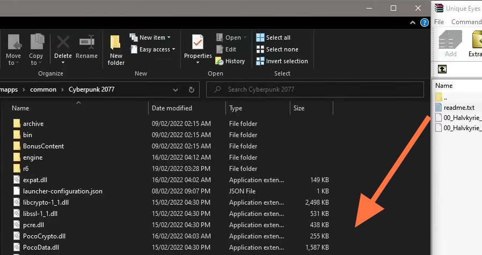
Task: Click the common breadcrumb segment
Action: [x=43, y=89]
